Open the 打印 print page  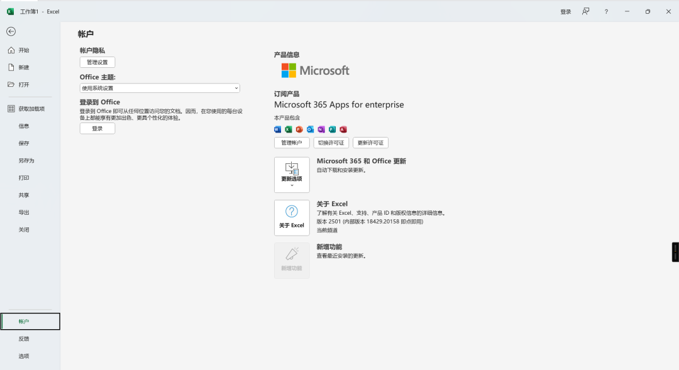click(x=30, y=178)
